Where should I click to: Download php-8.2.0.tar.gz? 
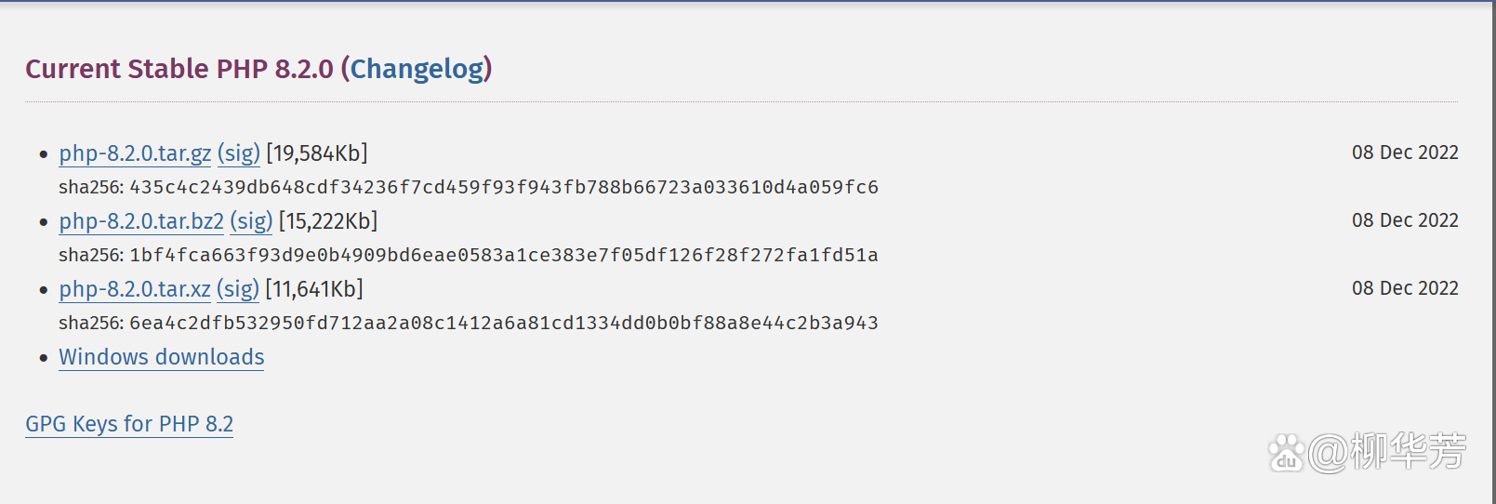tap(135, 153)
